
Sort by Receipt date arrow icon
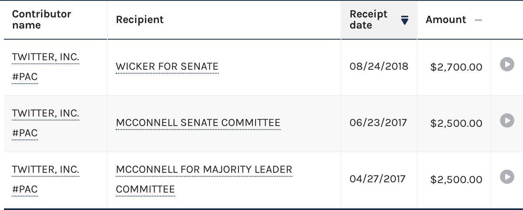(x=404, y=20)
